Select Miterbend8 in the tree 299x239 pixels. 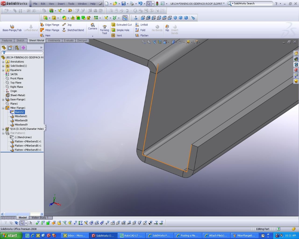tap(21, 120)
